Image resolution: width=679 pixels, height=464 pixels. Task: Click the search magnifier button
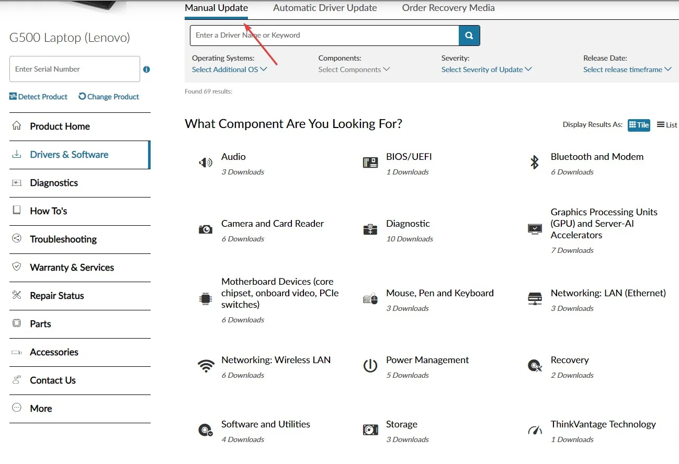[469, 36]
